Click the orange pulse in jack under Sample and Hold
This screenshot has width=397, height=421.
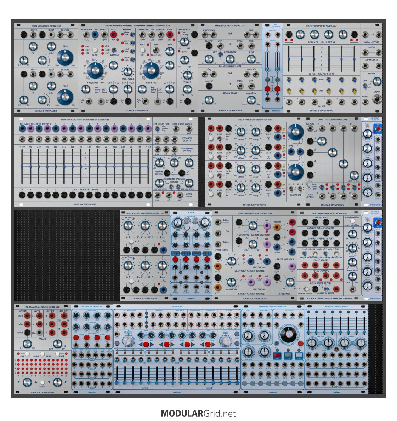[x=277, y=227]
